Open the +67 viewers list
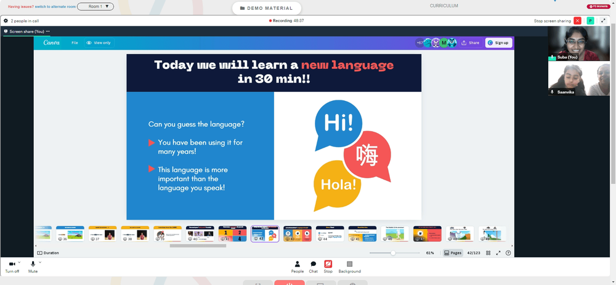The height and width of the screenshot is (285, 616). [419, 43]
